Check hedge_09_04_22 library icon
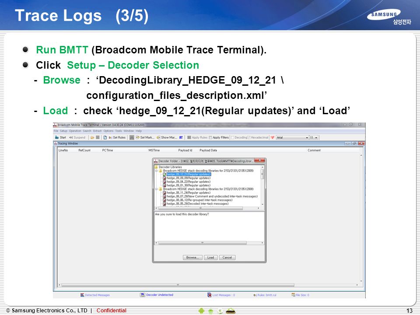Screen dimensions: 420x315 pos(164,182)
